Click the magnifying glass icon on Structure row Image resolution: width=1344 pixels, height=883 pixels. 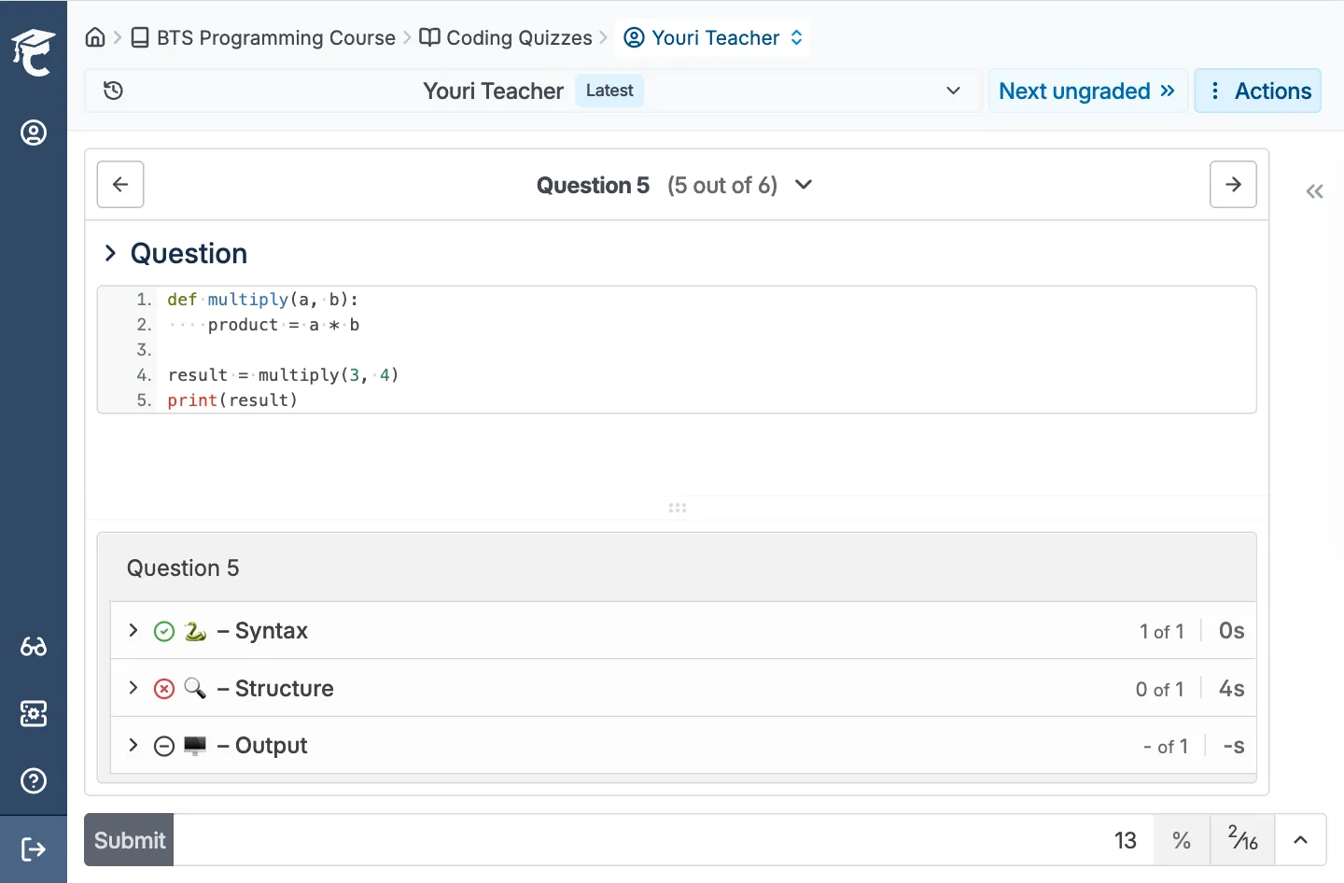click(x=195, y=689)
